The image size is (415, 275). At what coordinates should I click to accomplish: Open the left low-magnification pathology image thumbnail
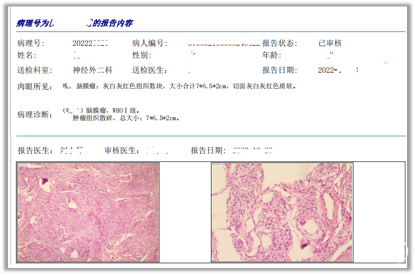(x=88, y=212)
